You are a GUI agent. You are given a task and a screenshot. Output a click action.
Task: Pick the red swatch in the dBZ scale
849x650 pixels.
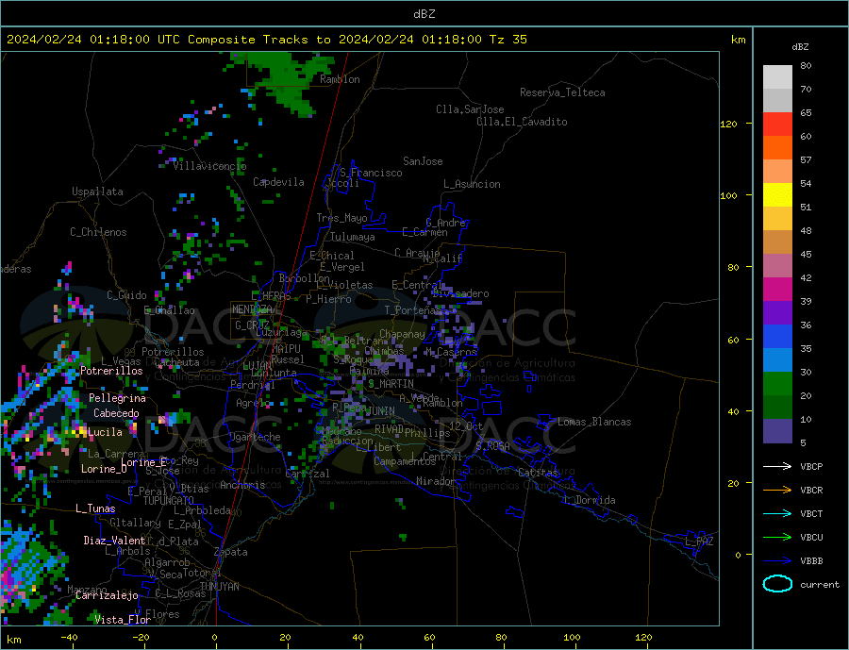[x=777, y=124]
